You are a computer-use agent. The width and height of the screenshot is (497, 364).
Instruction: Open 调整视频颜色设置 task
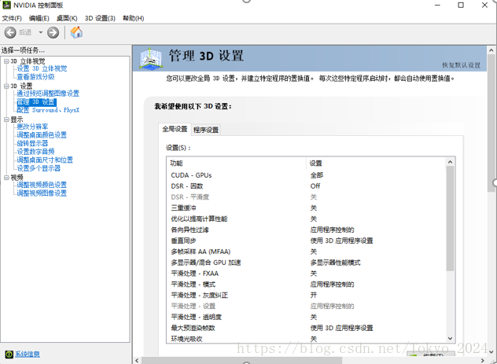click(x=42, y=185)
